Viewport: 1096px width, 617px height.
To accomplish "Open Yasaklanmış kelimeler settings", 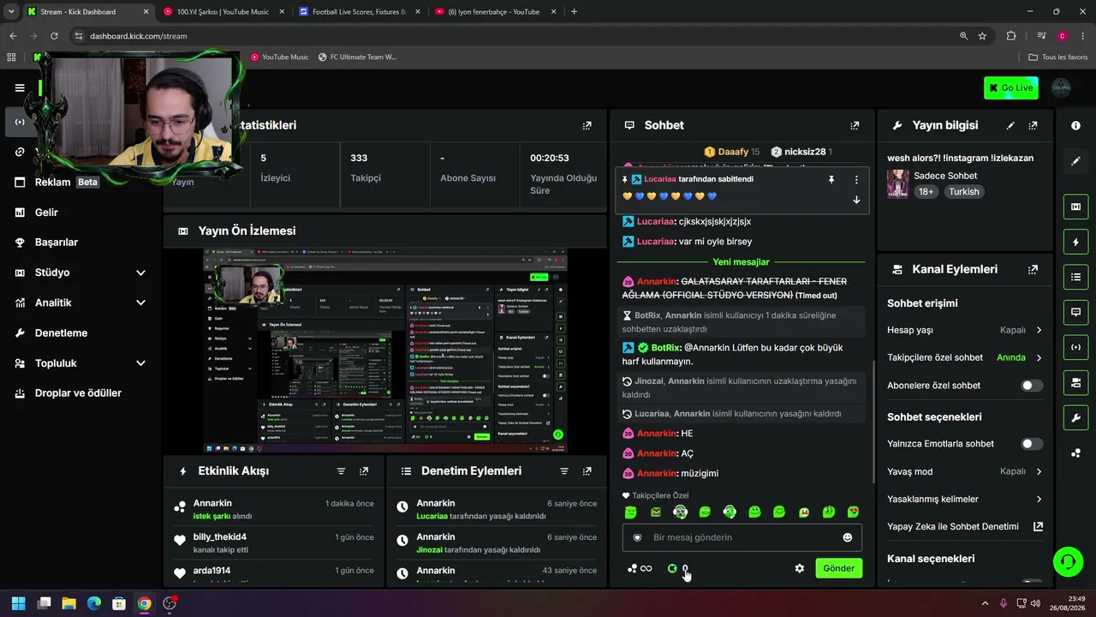I will click(965, 499).
